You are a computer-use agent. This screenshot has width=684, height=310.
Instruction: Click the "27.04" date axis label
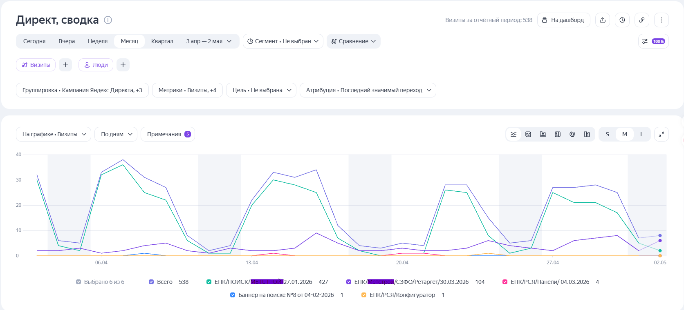click(x=553, y=263)
